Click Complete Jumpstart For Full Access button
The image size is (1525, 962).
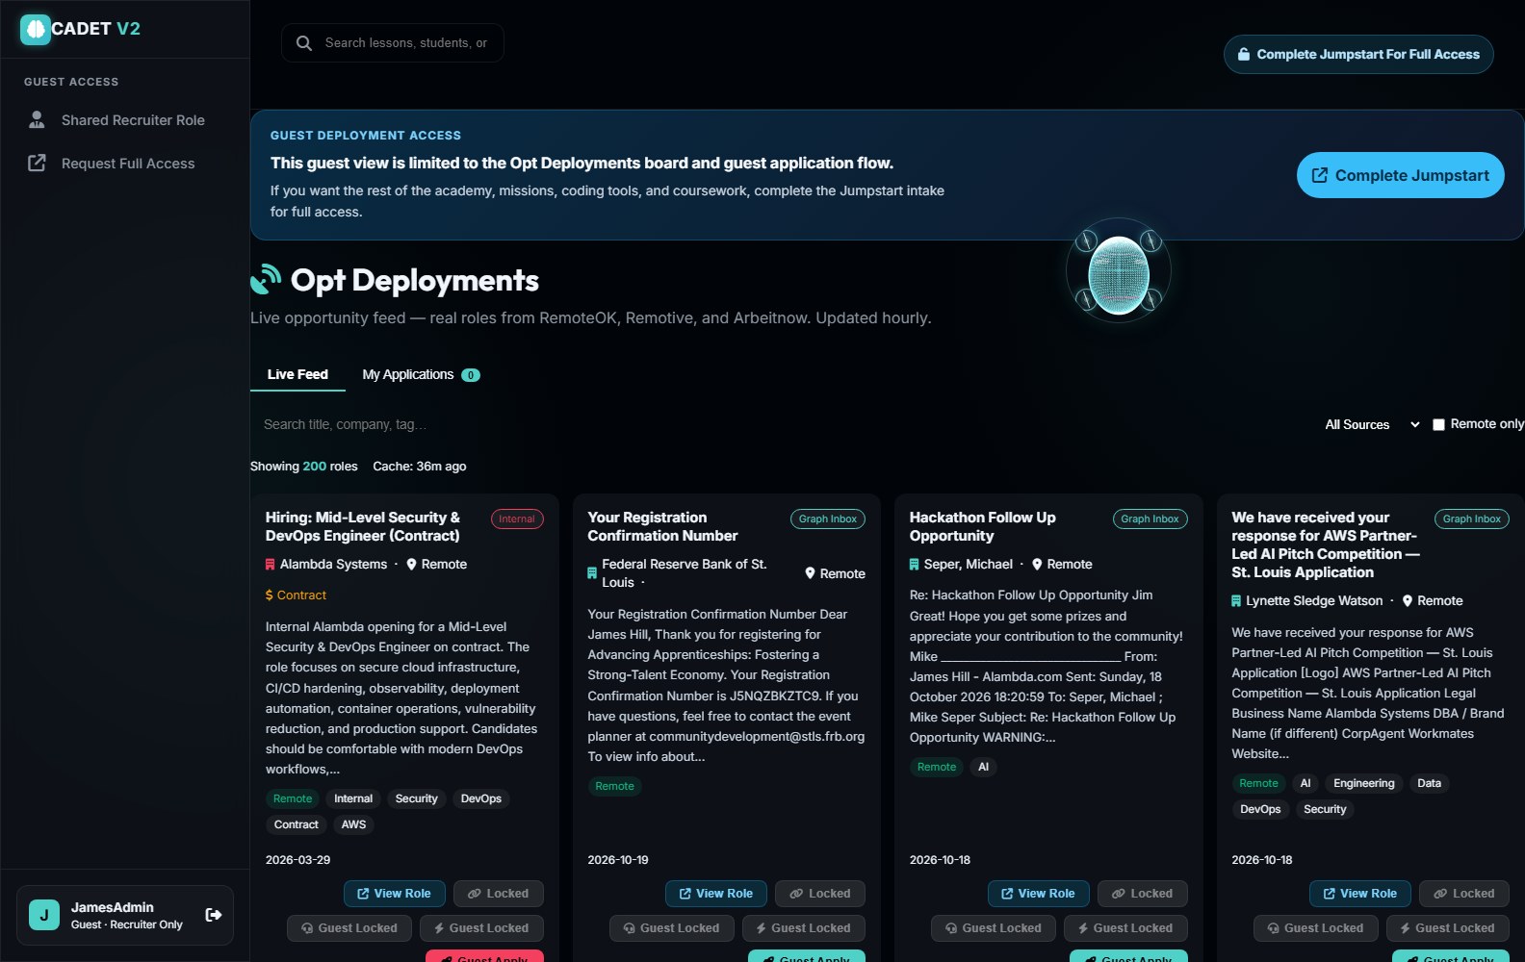click(1358, 55)
